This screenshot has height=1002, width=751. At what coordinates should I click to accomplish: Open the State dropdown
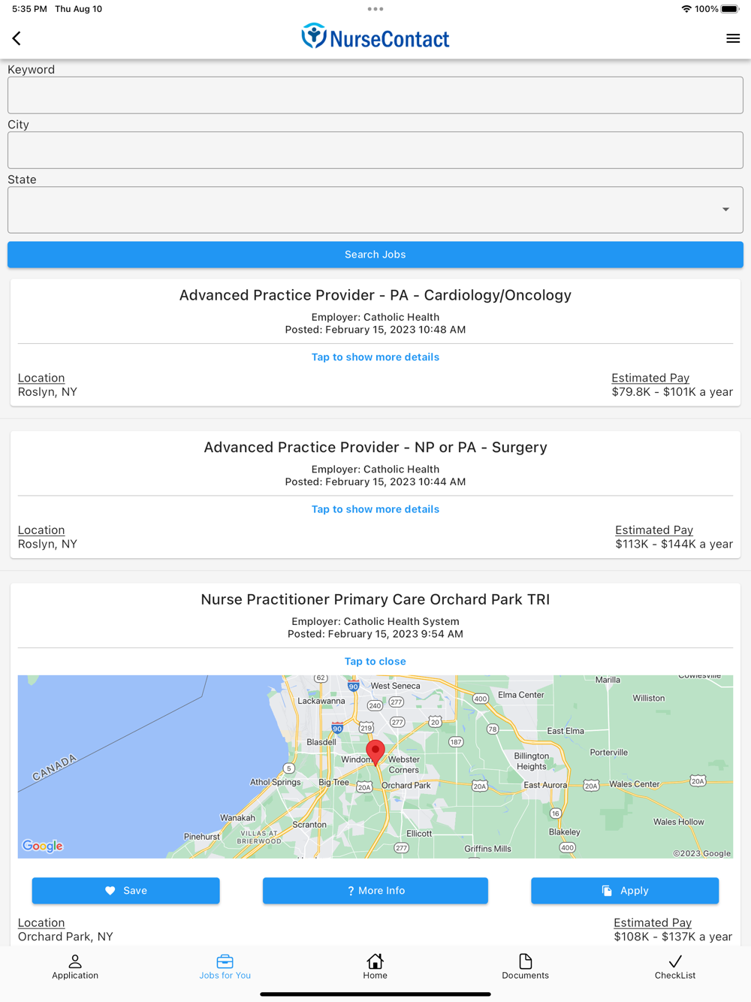coord(375,210)
